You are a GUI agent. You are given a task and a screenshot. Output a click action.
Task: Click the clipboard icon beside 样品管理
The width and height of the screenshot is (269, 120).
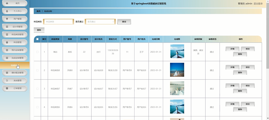(x=7, y=42)
